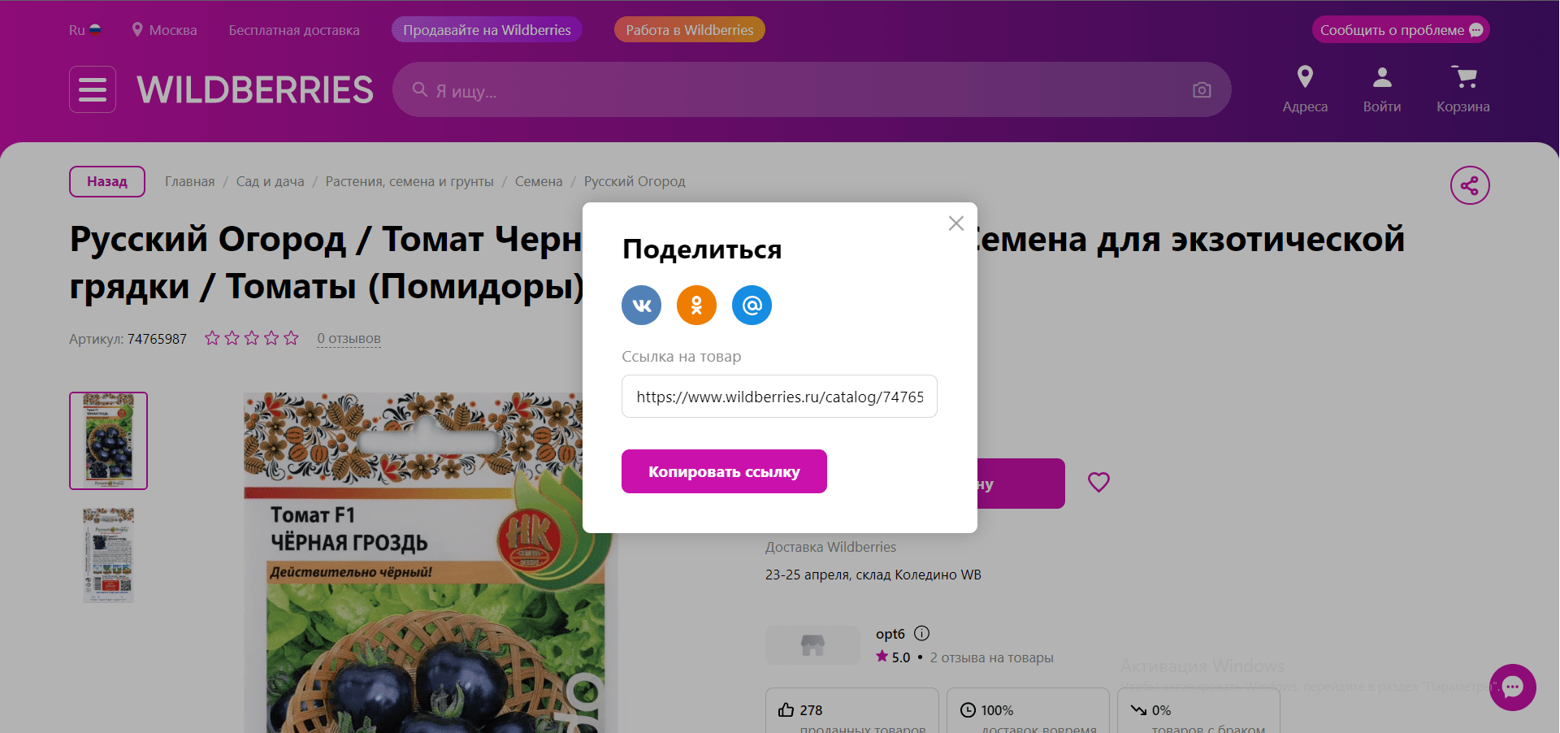Open seller info icon next to opt6
The height and width of the screenshot is (733, 1560).
pyautogui.click(x=921, y=633)
